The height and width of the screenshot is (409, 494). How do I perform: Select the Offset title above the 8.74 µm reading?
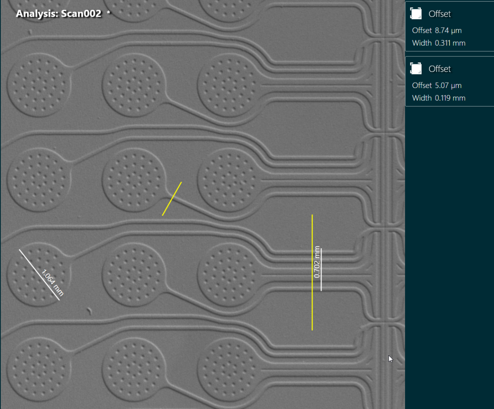(440, 14)
